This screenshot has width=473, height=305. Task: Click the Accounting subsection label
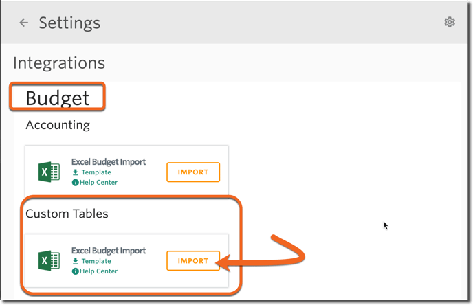coord(58,125)
